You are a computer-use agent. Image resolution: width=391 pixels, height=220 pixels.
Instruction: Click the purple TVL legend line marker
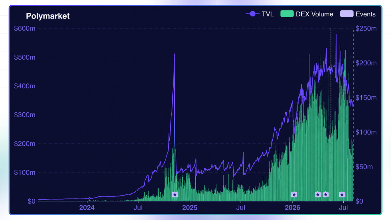[252, 14]
